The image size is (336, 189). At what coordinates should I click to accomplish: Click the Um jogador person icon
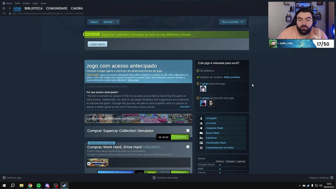coord(201,118)
